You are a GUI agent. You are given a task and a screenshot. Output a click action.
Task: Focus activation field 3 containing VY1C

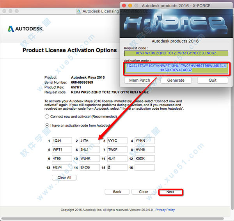click(117, 141)
